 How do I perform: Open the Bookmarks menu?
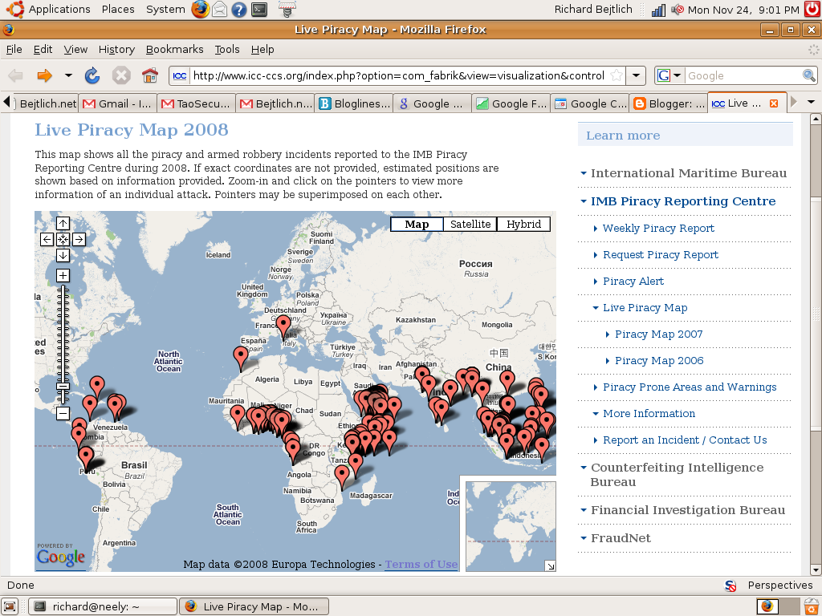coord(174,49)
